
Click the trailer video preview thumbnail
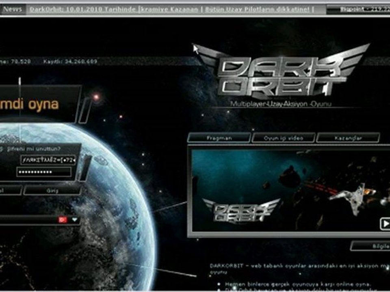(291, 190)
